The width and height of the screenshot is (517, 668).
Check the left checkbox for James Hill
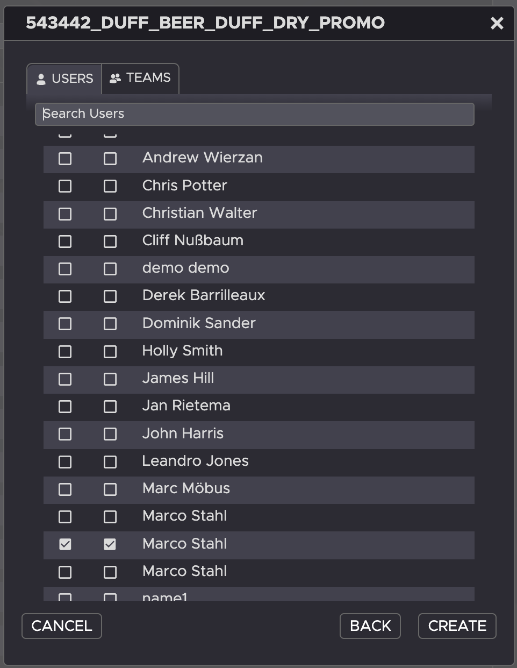click(65, 379)
